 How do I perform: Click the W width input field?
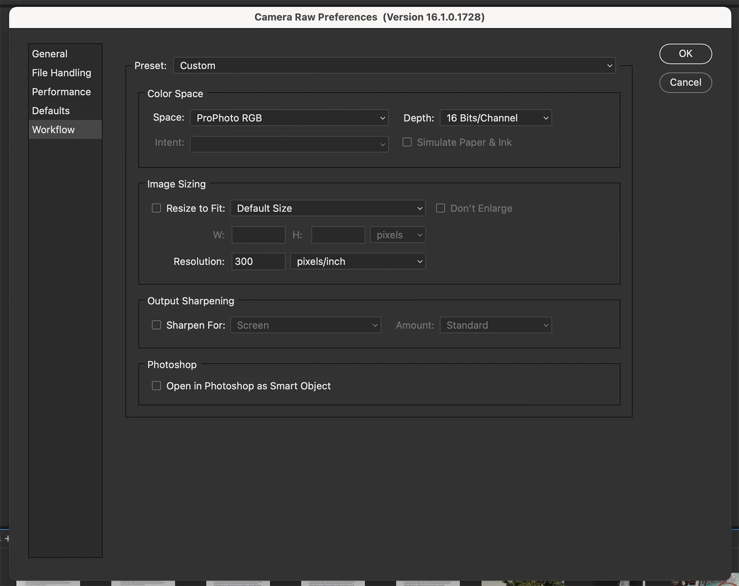click(x=258, y=235)
